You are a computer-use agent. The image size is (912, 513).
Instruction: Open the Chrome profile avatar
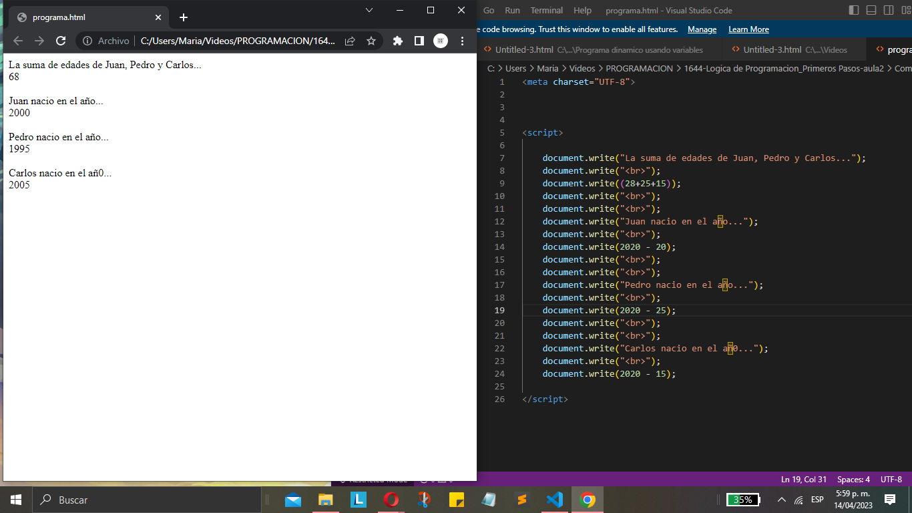(441, 41)
